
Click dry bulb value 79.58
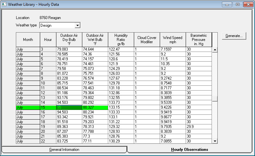pyautogui.click(x=69, y=69)
